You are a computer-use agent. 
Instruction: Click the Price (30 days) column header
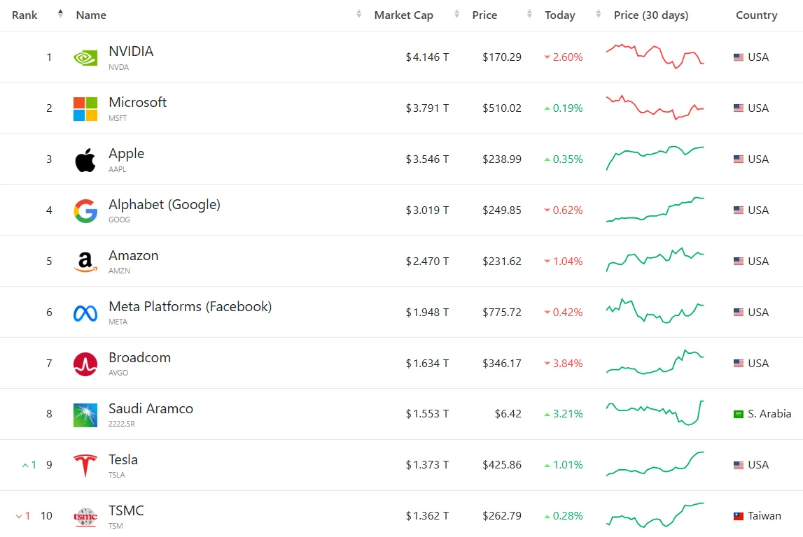[x=651, y=15]
